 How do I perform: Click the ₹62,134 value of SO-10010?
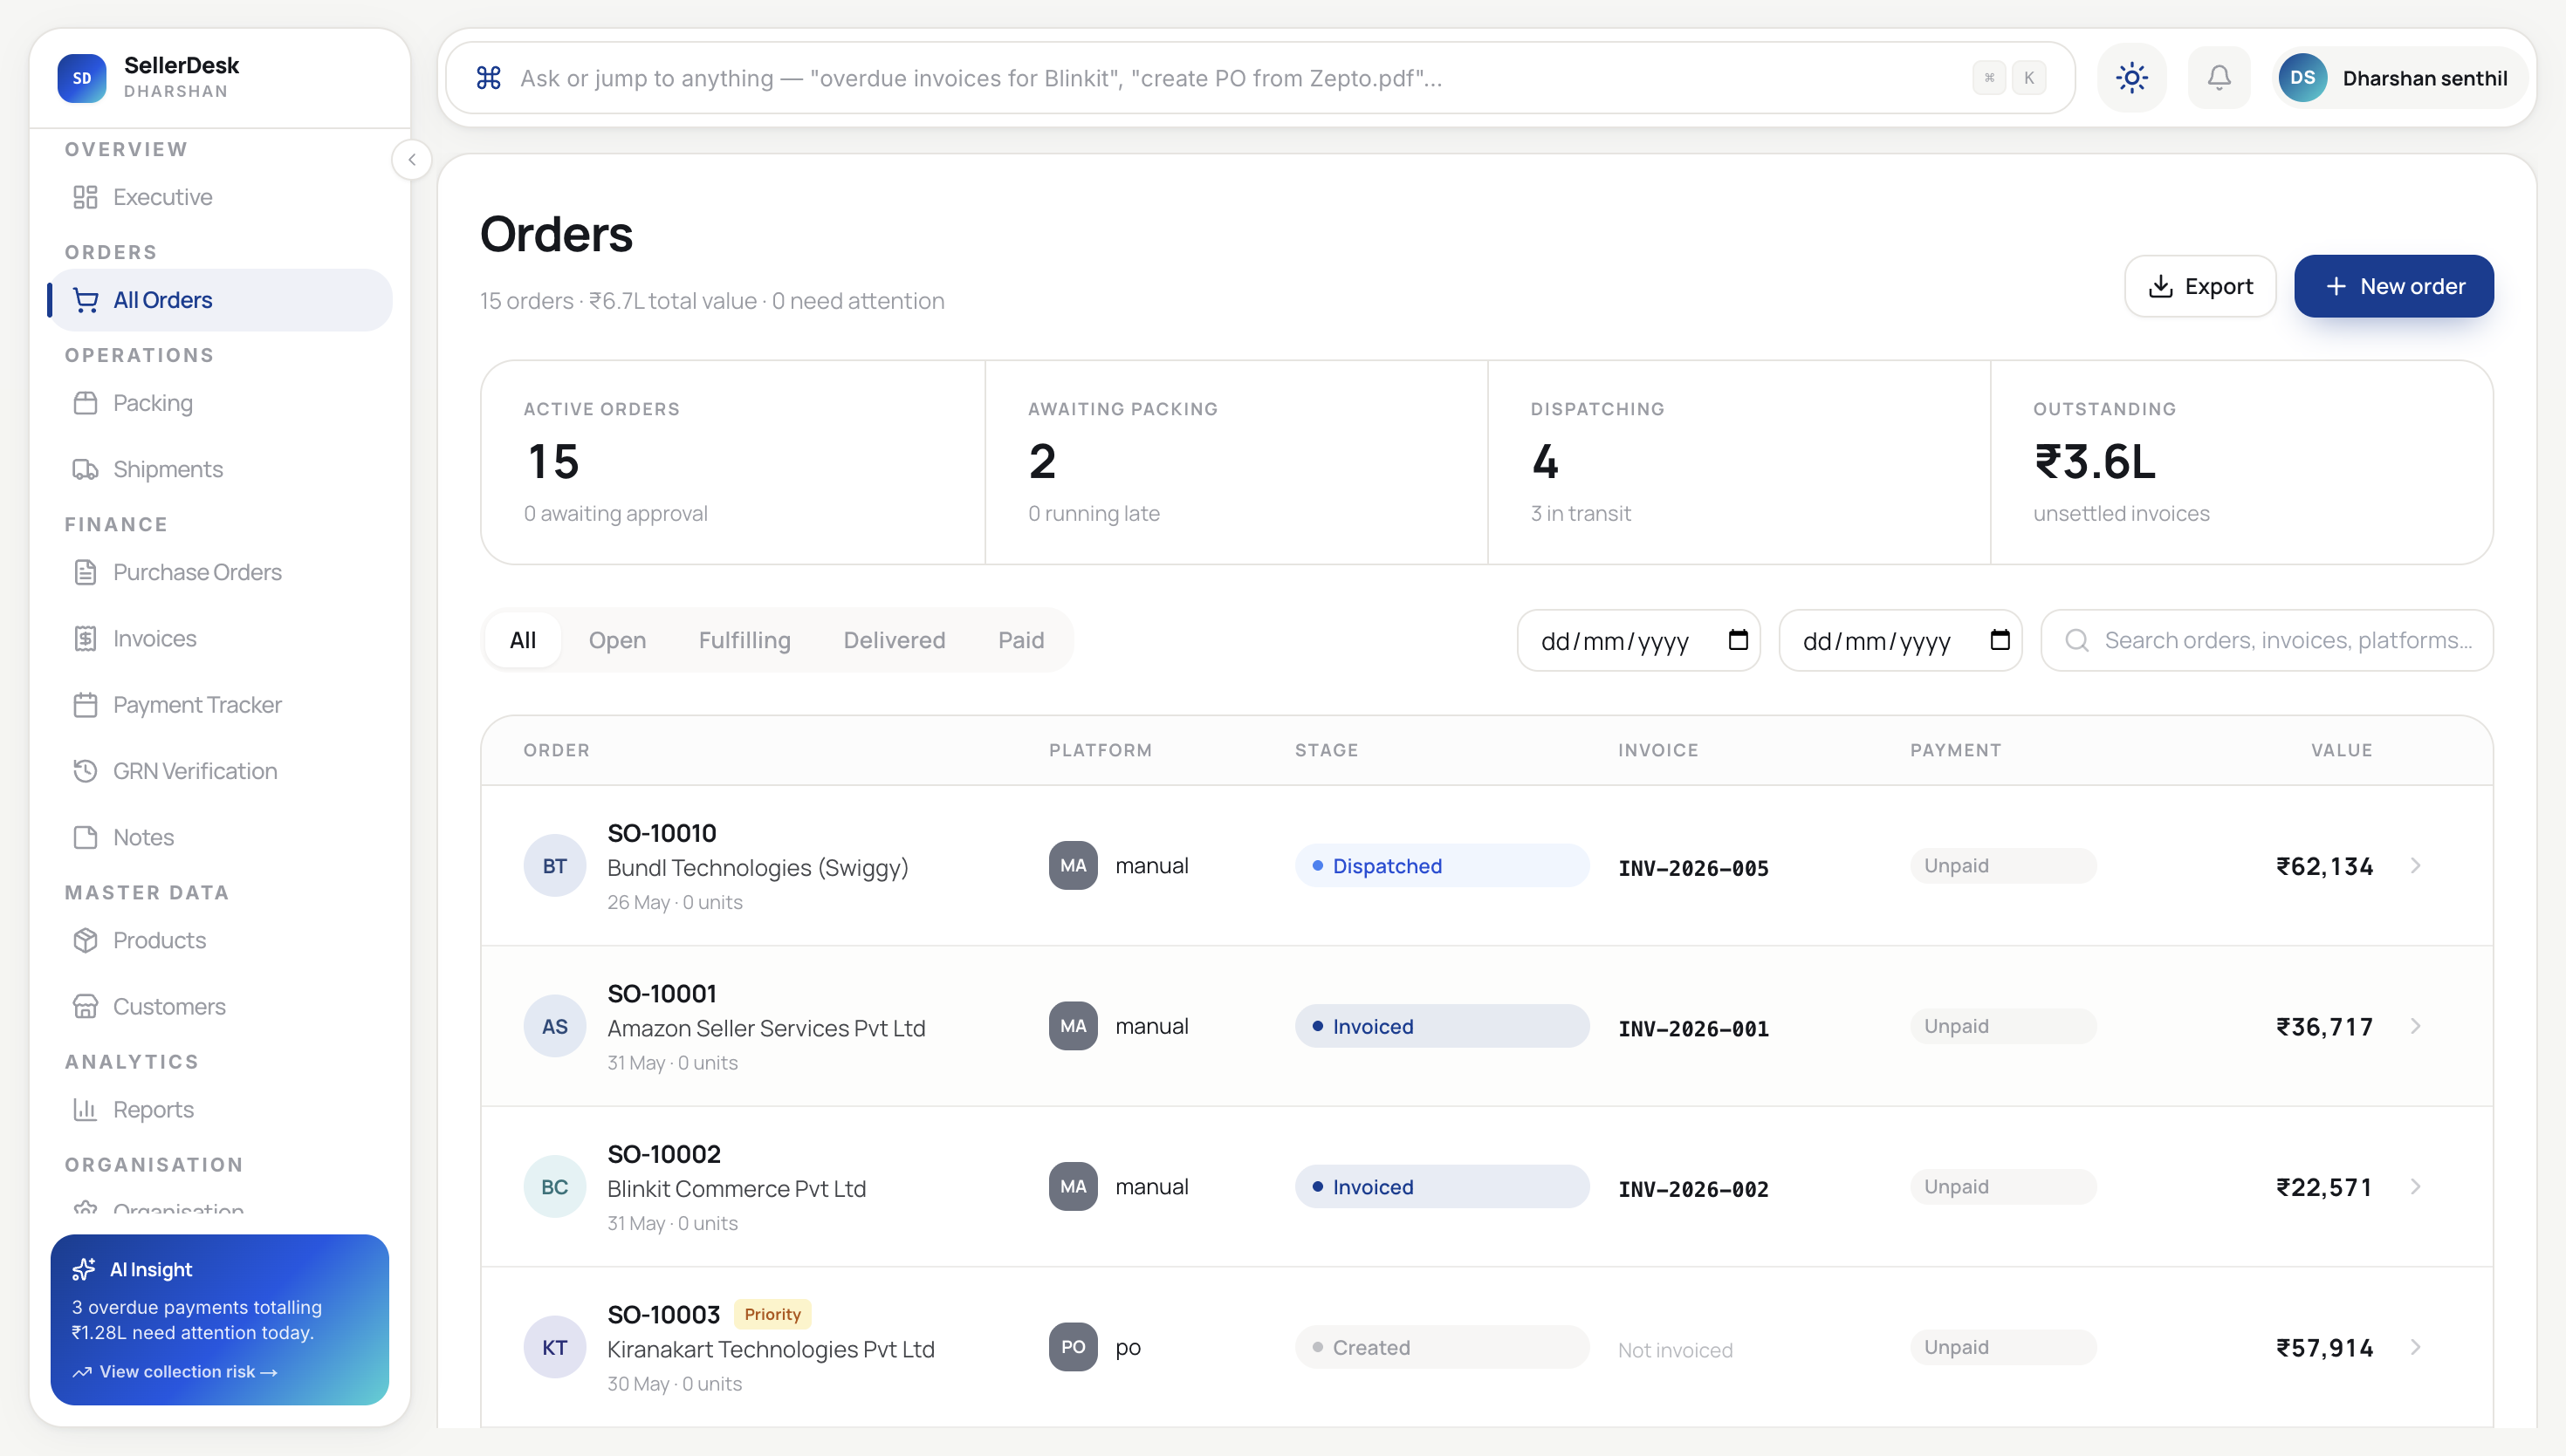point(2324,866)
